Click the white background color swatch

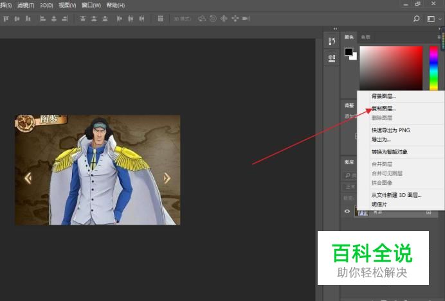point(354,57)
